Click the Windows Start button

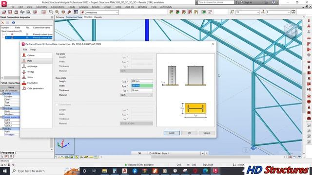click(x=4, y=171)
